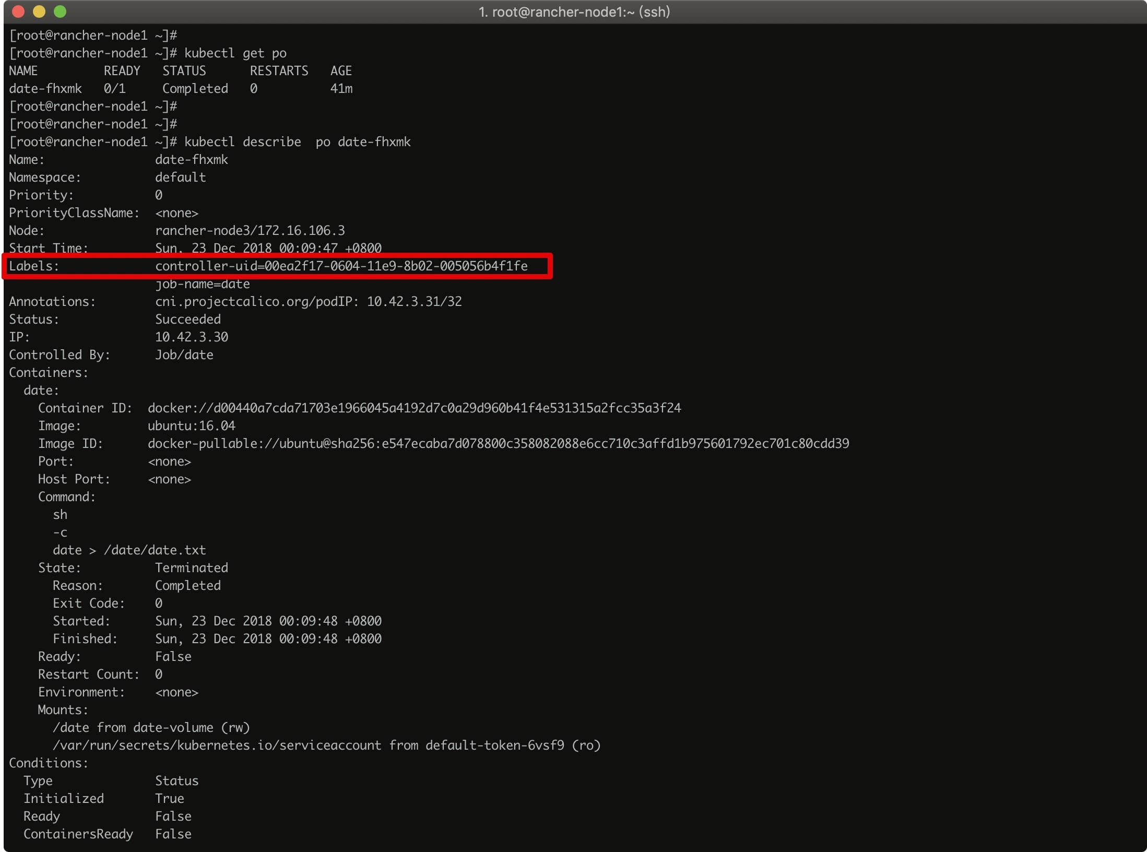Click the image name 'ubuntu:16.04'

(191, 426)
